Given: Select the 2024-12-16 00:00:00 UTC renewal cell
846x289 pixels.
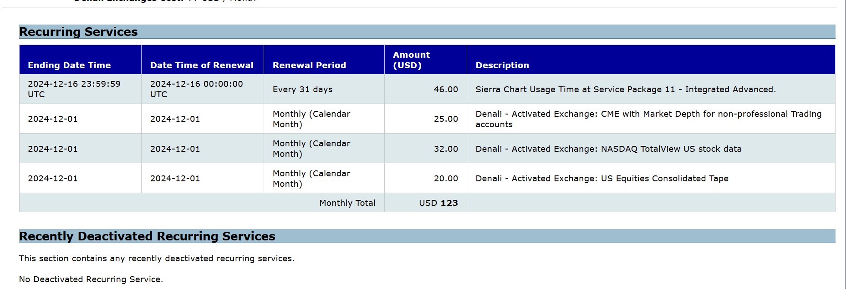Looking at the screenshot, I should click(x=197, y=89).
